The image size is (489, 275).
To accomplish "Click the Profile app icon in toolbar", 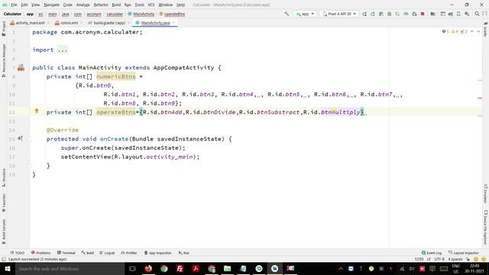I will (x=406, y=14).
